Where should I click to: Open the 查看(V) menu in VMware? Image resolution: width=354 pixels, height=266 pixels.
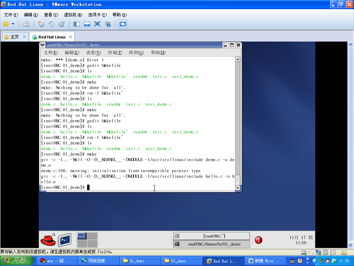[x=51, y=15]
